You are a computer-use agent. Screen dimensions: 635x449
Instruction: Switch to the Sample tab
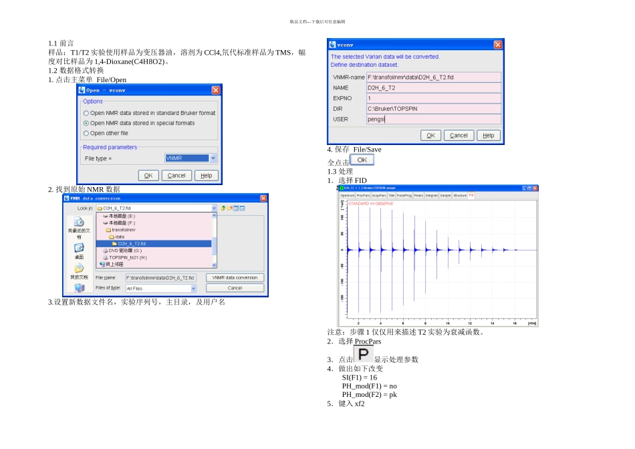[x=445, y=195]
